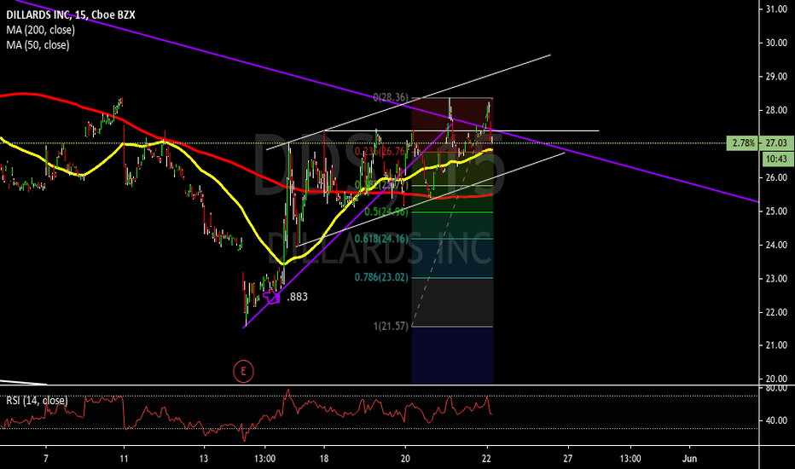Select the 0(28.36) Fibonacci level label

[x=391, y=97]
